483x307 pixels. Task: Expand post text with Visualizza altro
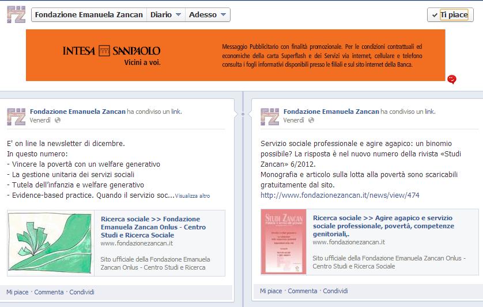coord(193,196)
